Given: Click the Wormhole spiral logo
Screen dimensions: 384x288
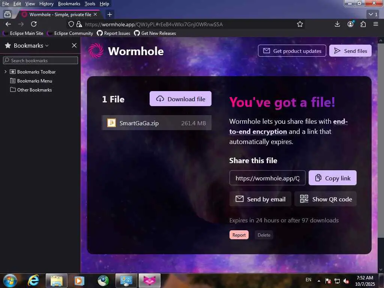Looking at the screenshot, I should click(96, 51).
